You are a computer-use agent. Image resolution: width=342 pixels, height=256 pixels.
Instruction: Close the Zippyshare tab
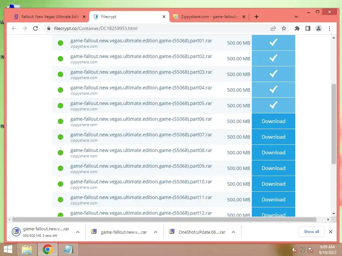pos(244,17)
